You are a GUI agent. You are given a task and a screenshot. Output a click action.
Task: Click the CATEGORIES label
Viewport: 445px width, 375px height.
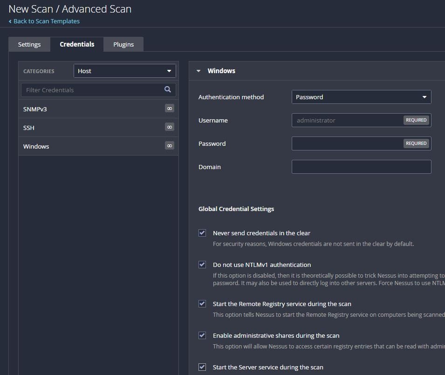click(39, 71)
